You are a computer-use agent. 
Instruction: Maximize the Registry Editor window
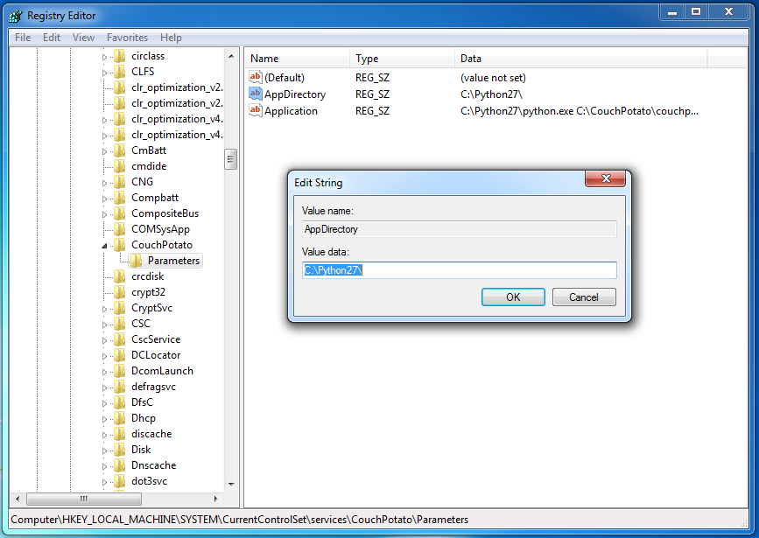696,12
